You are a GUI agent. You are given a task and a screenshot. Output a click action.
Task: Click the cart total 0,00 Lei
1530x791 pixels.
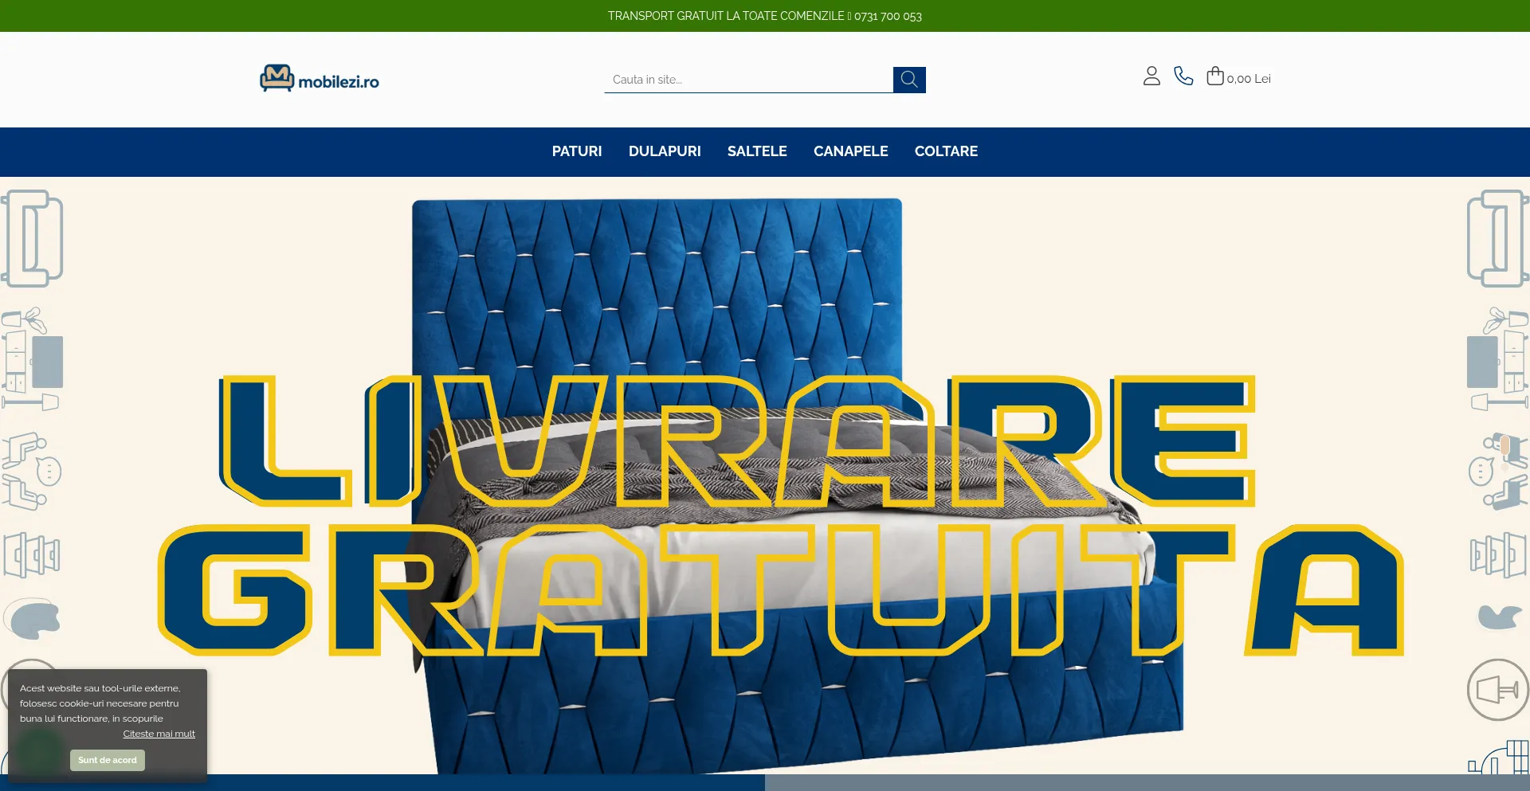tap(1248, 79)
